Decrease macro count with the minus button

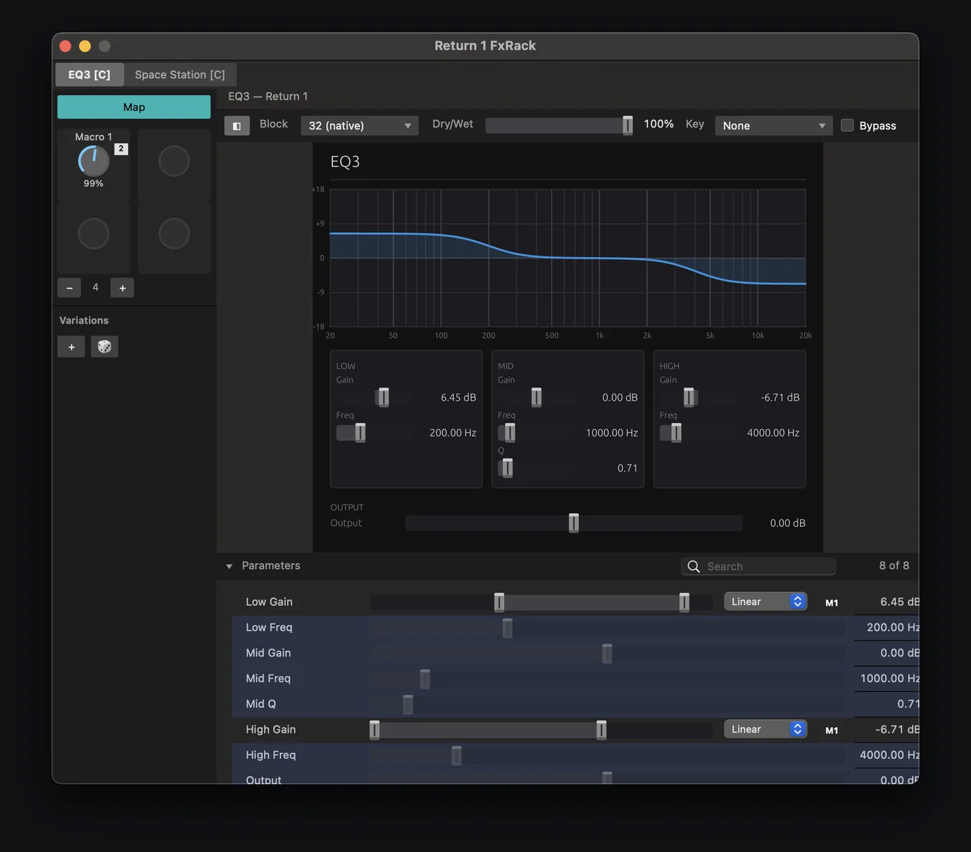point(69,288)
